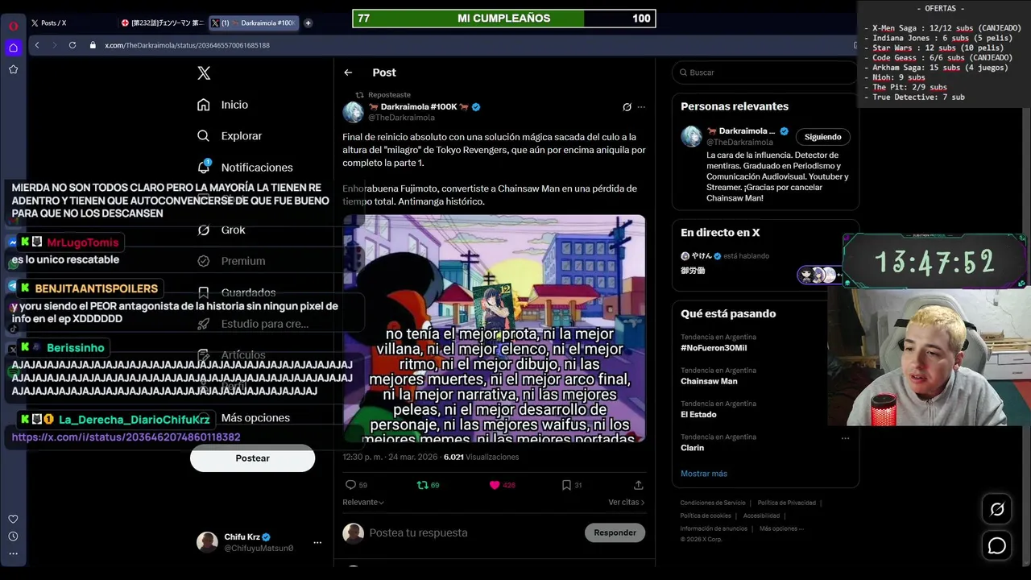Click the Opera sidebar home icon

click(x=13, y=48)
